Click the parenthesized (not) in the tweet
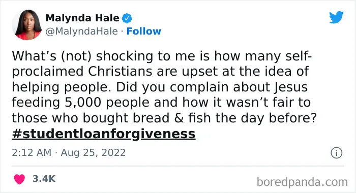The image size is (356, 193). tap(76, 56)
